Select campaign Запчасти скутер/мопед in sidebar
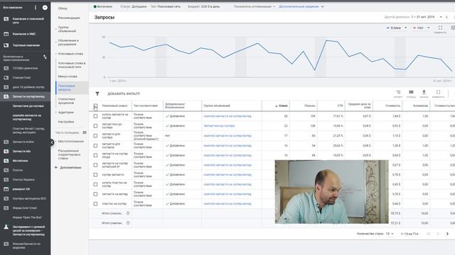Image resolution: width=455 pixels, height=255 pixels. (28, 96)
